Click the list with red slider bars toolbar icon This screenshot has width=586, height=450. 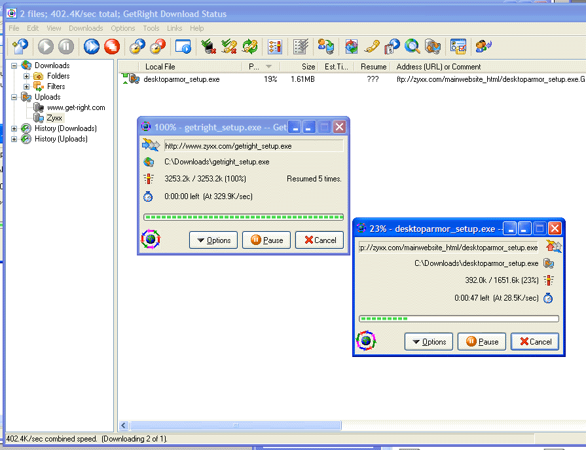[x=275, y=47]
